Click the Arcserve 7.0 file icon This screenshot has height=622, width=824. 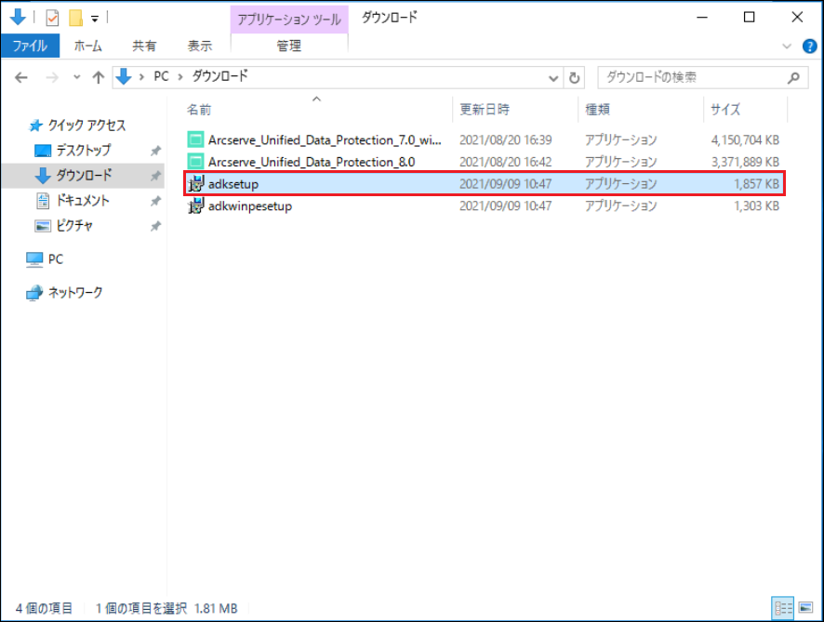[x=195, y=139]
